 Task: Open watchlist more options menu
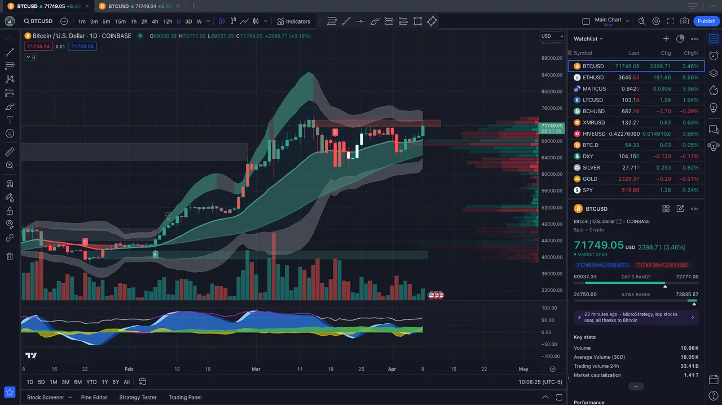coord(695,39)
